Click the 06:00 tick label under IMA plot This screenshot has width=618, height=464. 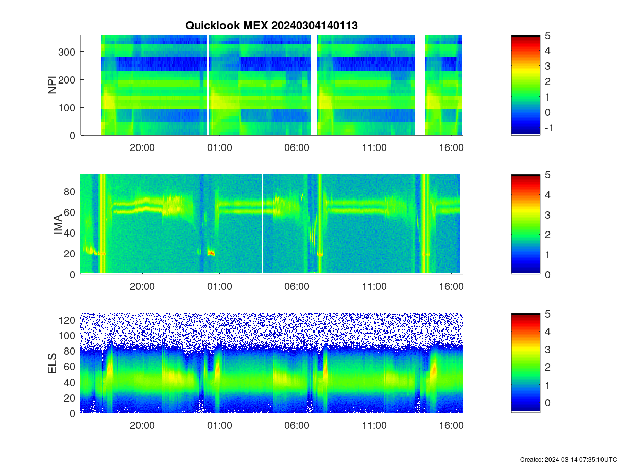(x=297, y=287)
